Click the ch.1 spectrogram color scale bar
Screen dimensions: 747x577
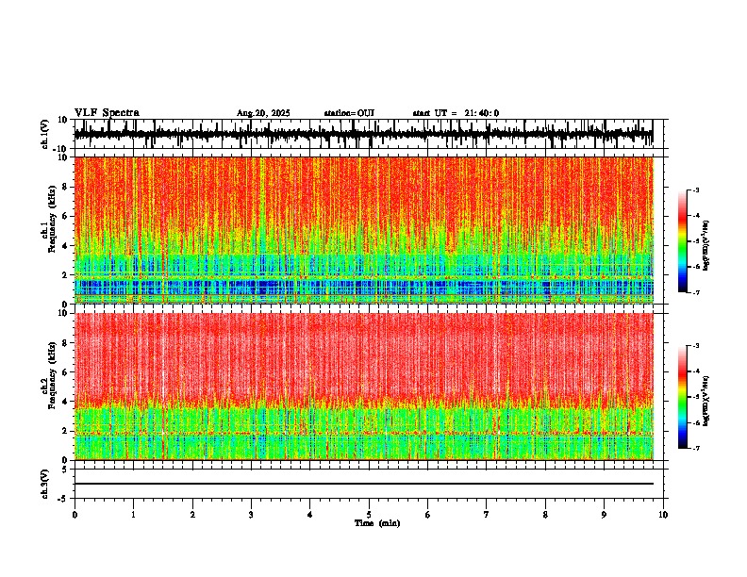[683, 241]
